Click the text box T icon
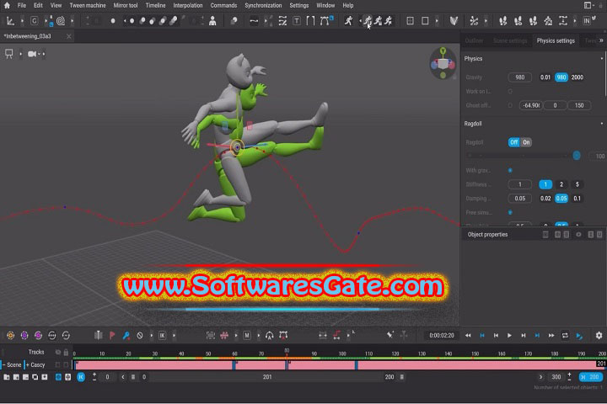Viewport: 607px width, 404px height. [297, 21]
